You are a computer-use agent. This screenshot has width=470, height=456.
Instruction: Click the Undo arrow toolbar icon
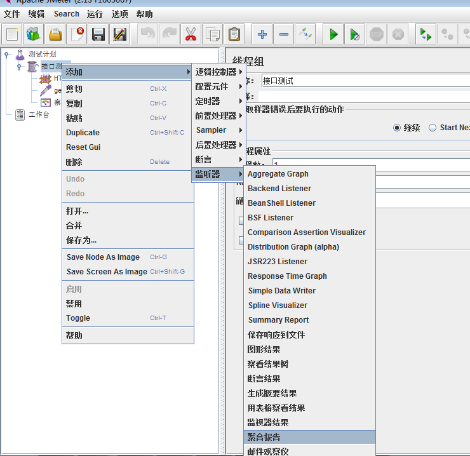point(147,34)
